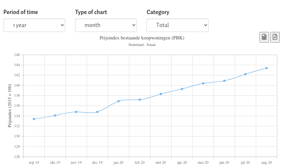Open the Category dropdown showing Total
The image size is (284, 168).
click(178, 25)
